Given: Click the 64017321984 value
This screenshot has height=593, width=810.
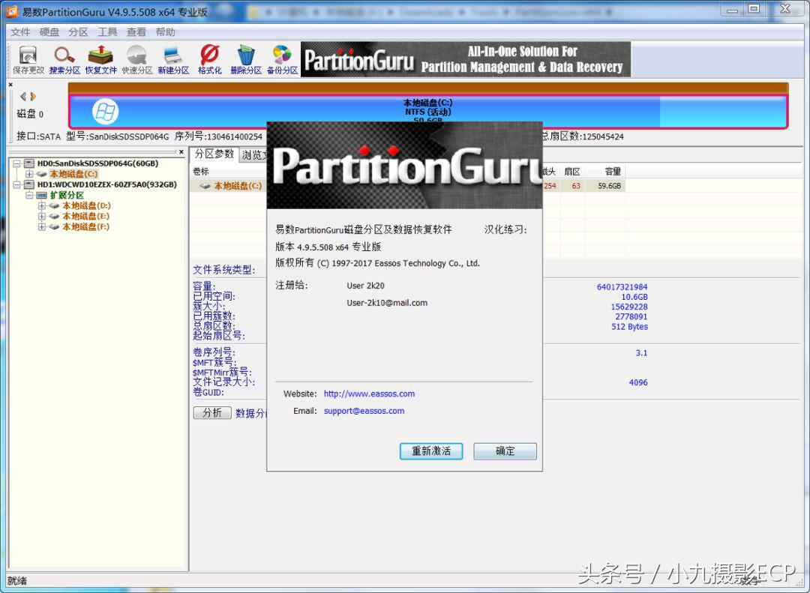Looking at the screenshot, I should click(x=622, y=286).
